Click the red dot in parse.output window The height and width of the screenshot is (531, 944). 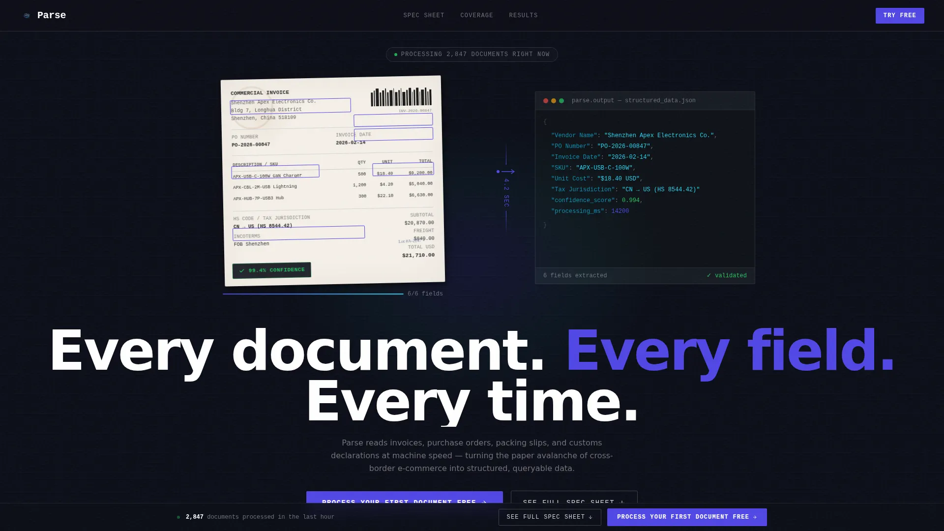coord(546,101)
